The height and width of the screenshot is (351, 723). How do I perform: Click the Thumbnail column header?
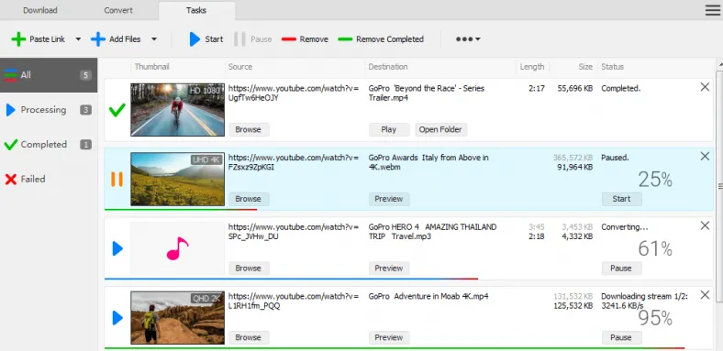152,67
